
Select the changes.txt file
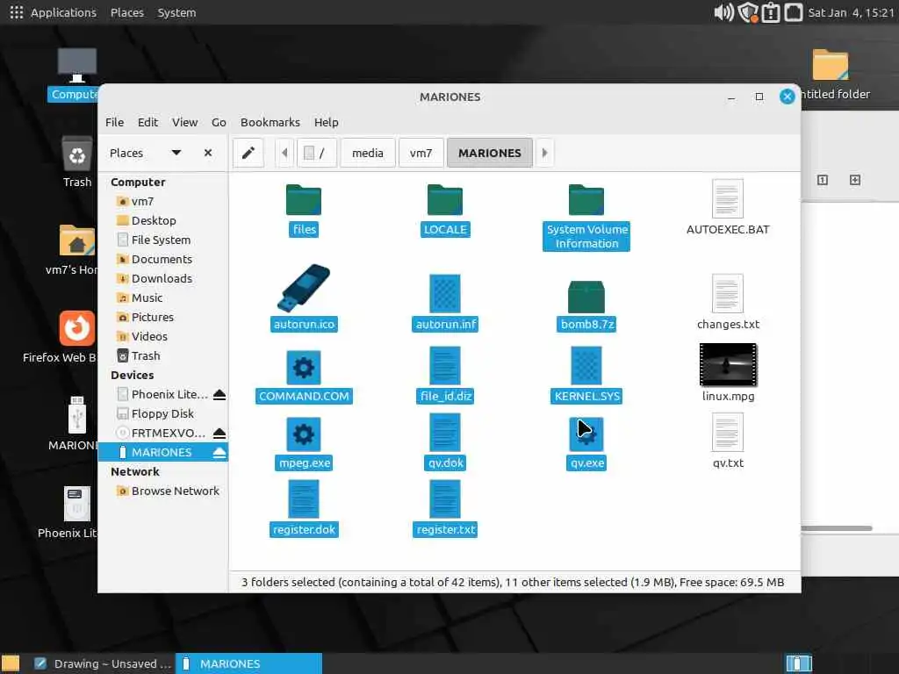coord(728,293)
